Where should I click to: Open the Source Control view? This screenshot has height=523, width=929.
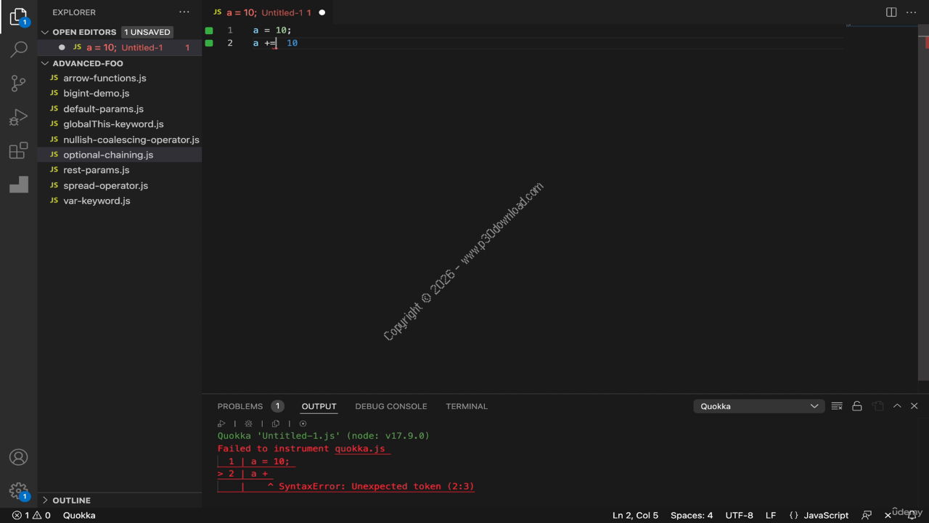[x=19, y=84]
